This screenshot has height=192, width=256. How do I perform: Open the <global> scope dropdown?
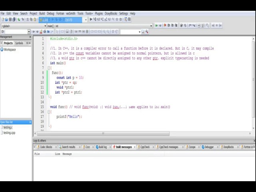(x=45, y=26)
